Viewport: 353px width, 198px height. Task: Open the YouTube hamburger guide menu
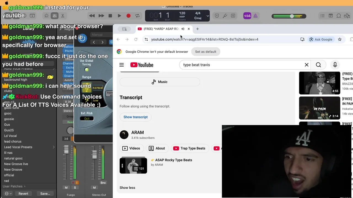122,65
